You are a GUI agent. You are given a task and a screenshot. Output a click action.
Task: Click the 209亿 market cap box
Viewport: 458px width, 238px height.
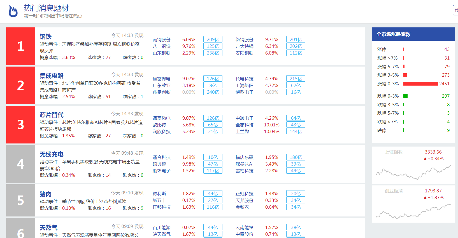pyautogui.click(x=213, y=39)
